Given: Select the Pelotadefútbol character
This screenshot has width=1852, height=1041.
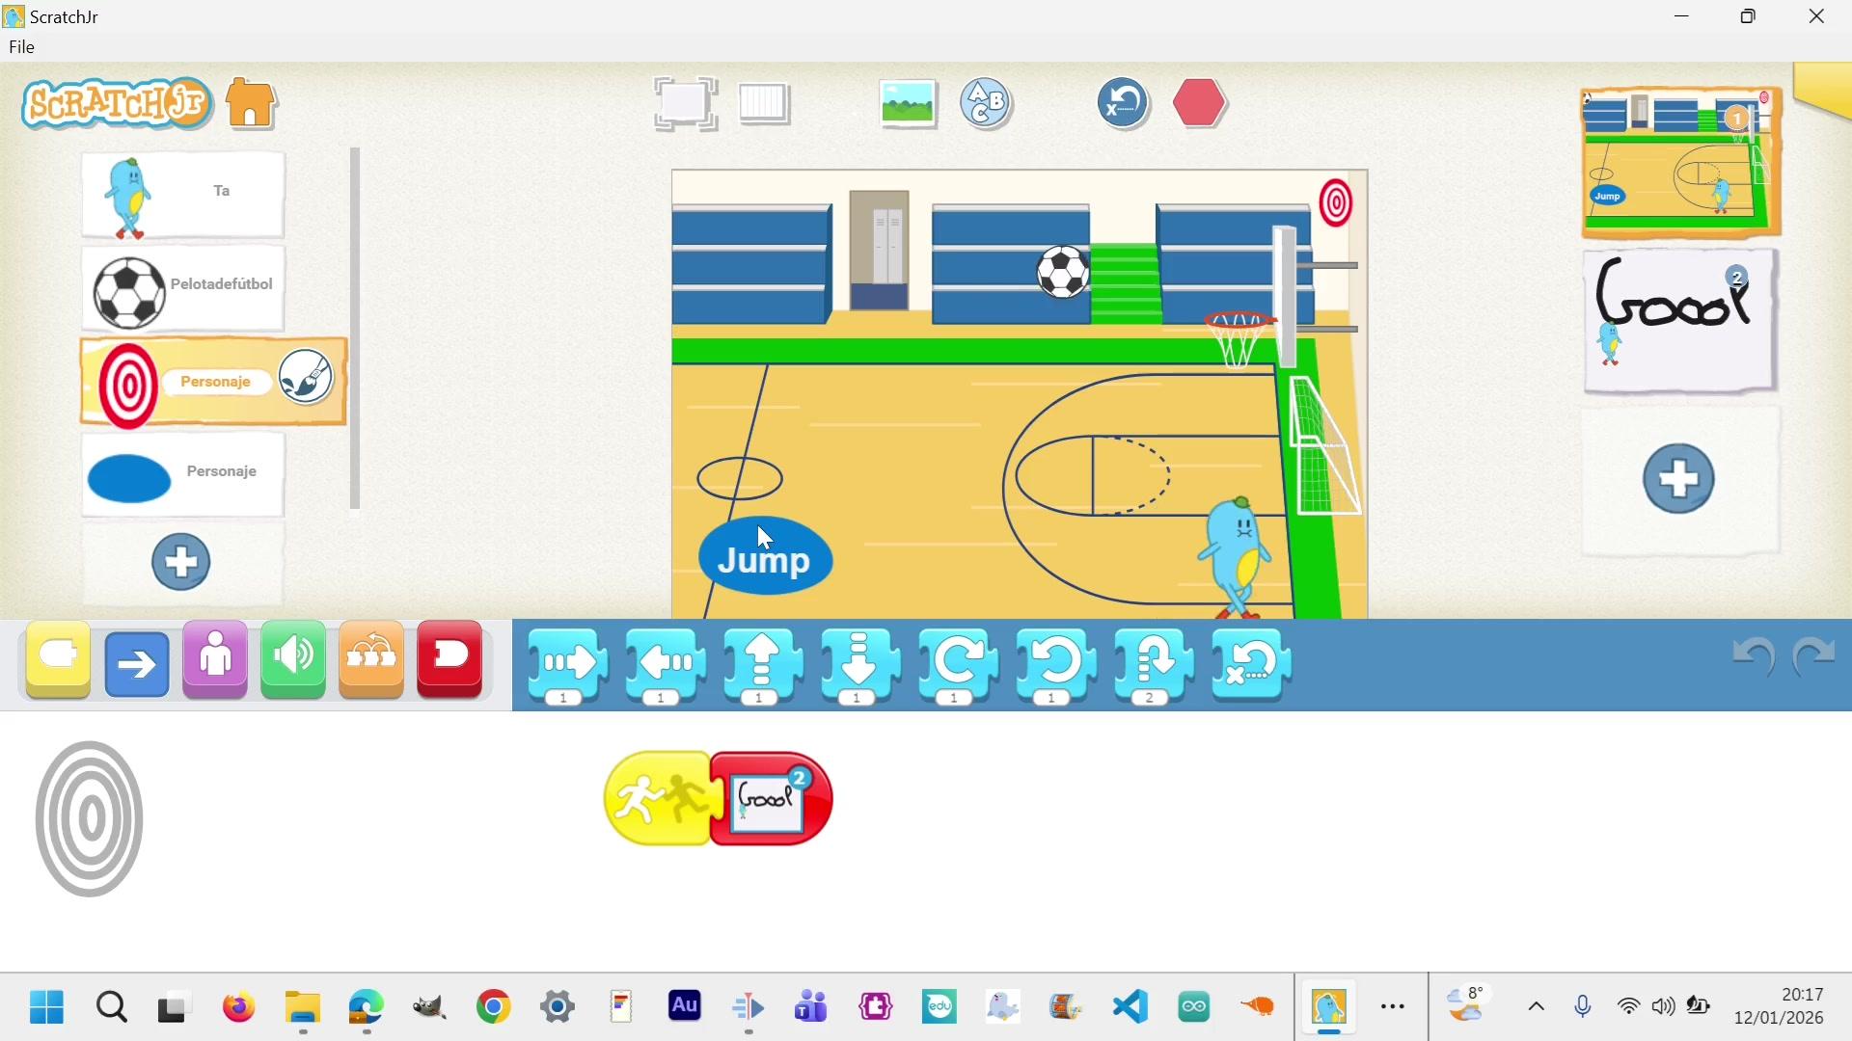Looking at the screenshot, I should click(183, 288).
